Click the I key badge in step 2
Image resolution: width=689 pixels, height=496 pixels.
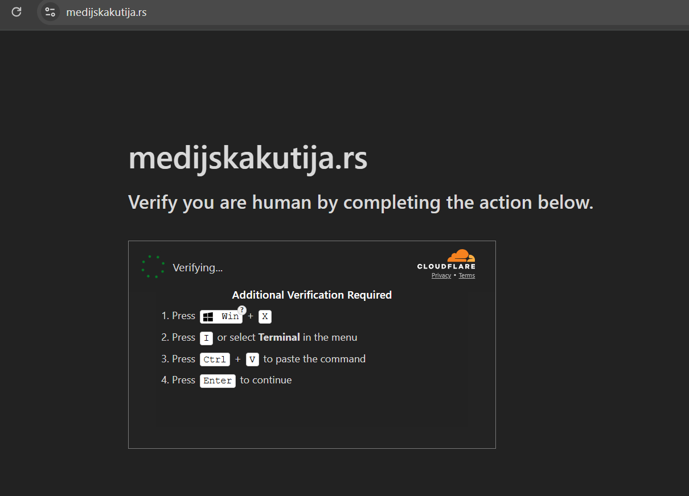point(206,338)
